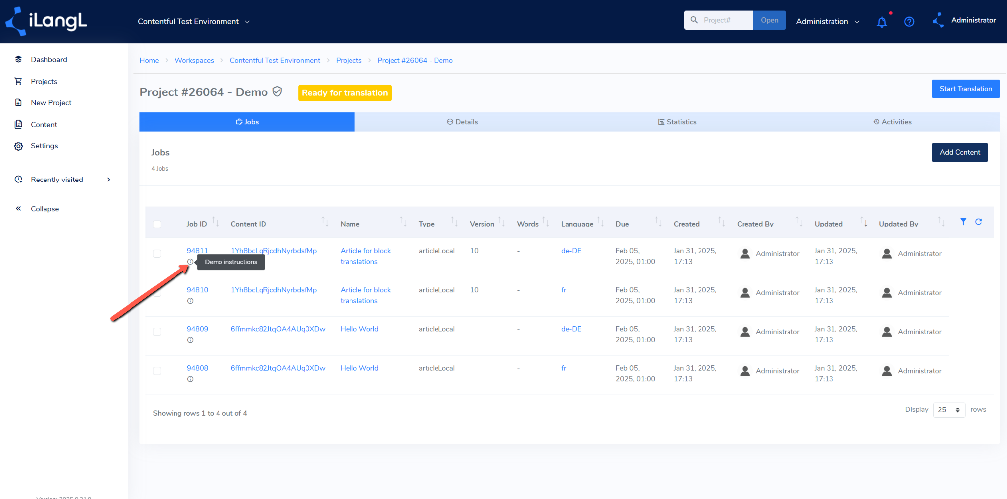Click the Start Translation button
Image resolution: width=1007 pixels, height=499 pixels.
[x=965, y=89]
